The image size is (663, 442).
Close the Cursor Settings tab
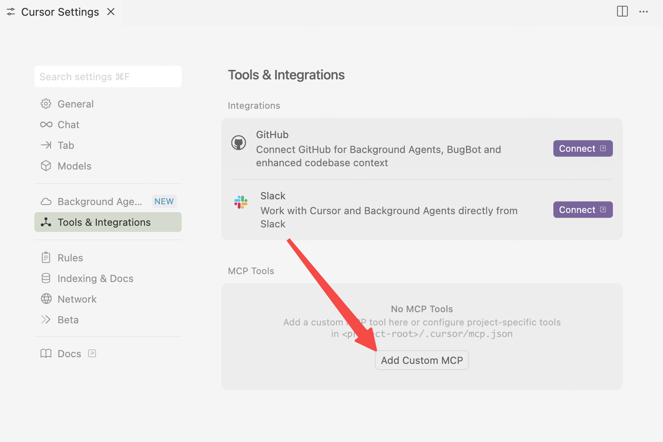coord(111,12)
